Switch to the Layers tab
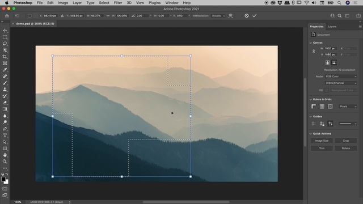 tap(332, 27)
